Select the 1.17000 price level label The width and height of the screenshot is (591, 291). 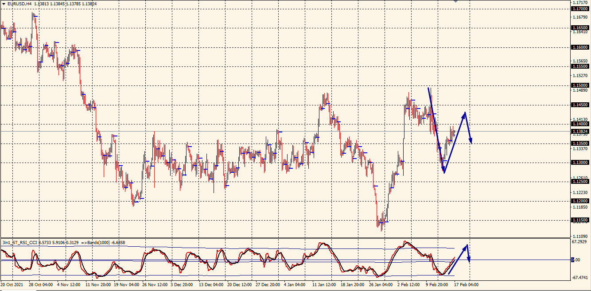(580, 9)
